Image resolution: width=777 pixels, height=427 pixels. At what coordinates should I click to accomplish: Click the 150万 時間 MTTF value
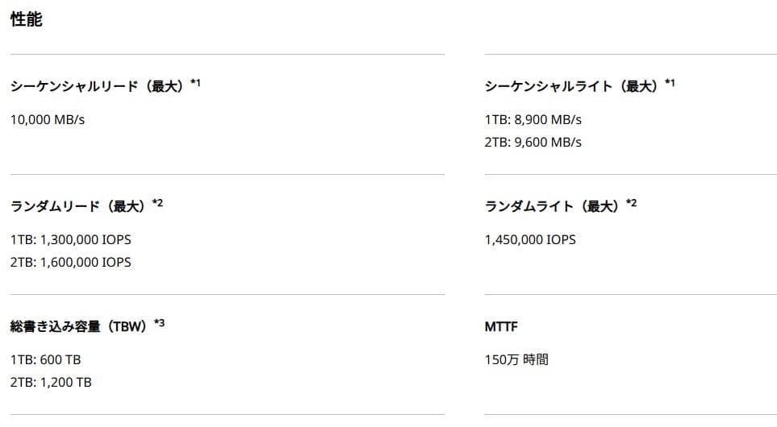pos(516,360)
